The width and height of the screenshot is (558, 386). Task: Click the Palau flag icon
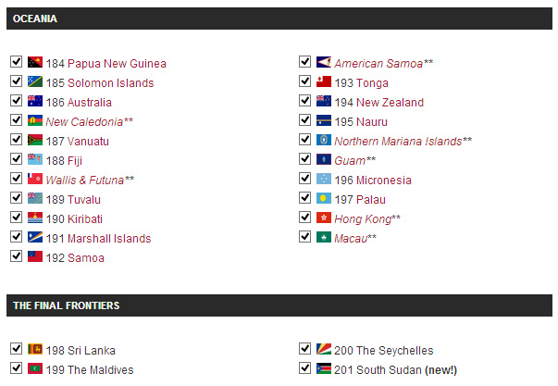click(324, 198)
